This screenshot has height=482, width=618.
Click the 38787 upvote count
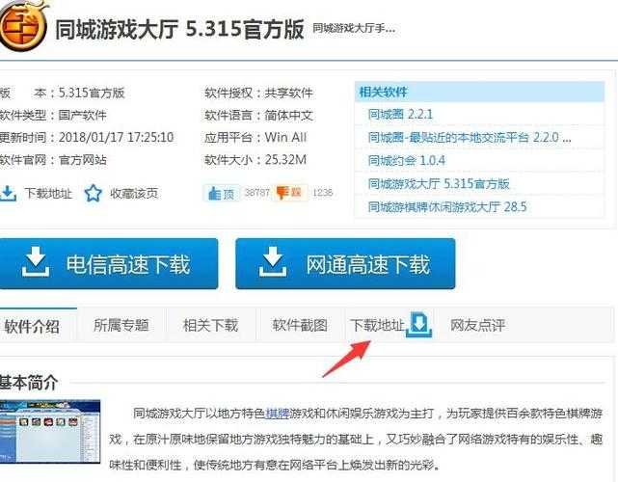point(257,193)
